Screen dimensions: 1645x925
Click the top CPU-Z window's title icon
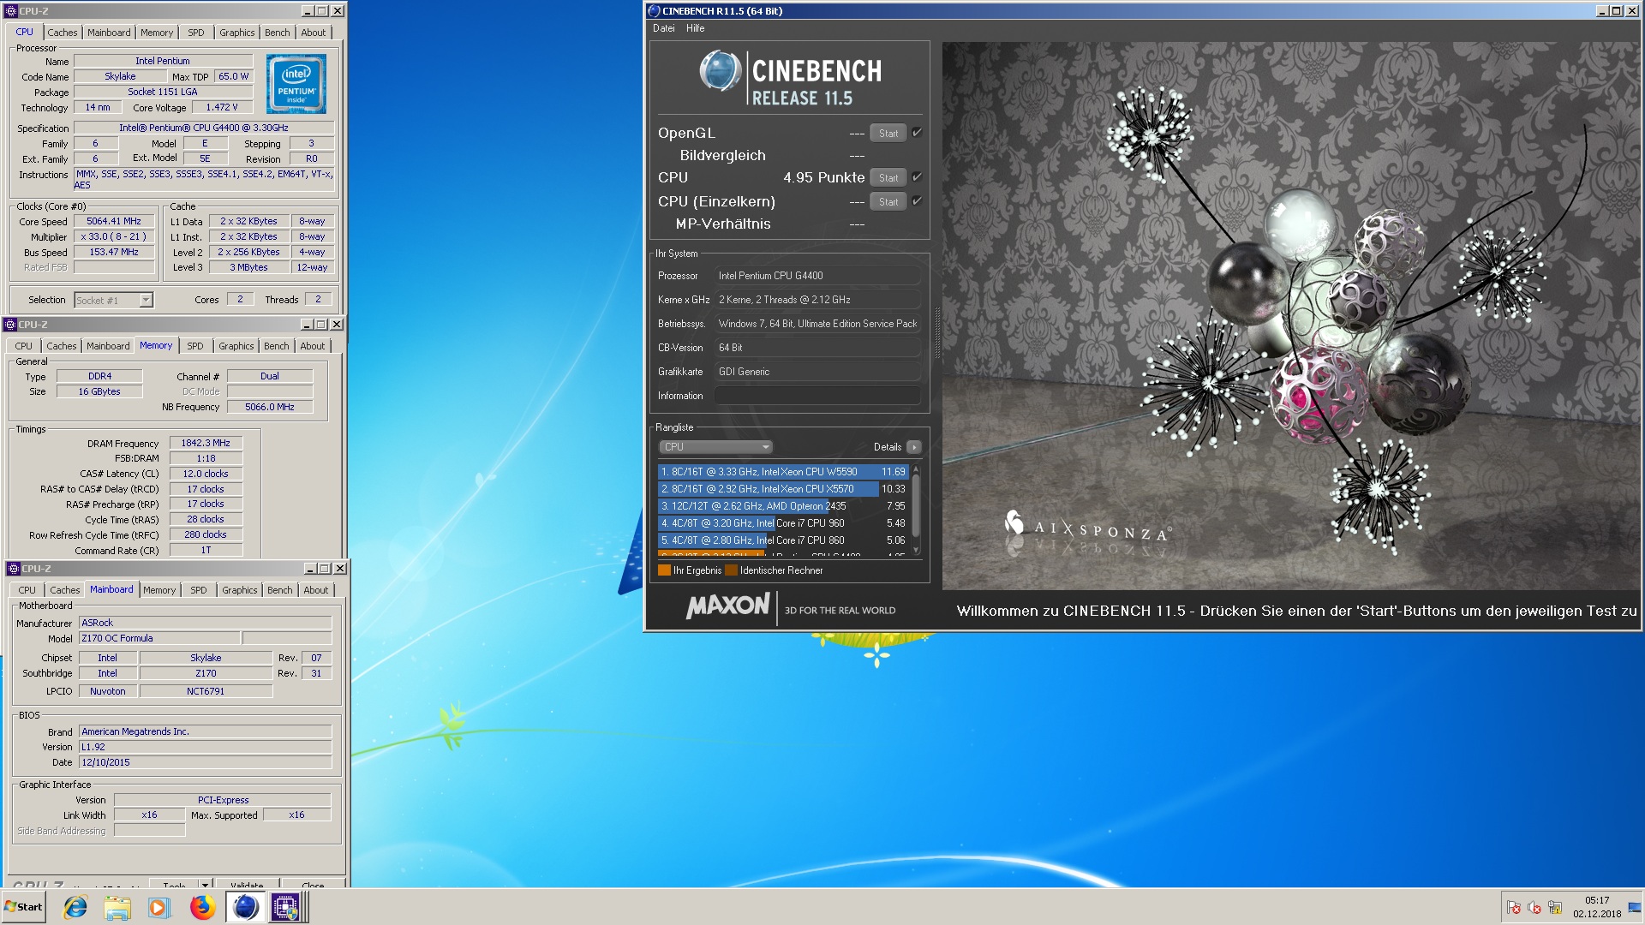(11, 11)
